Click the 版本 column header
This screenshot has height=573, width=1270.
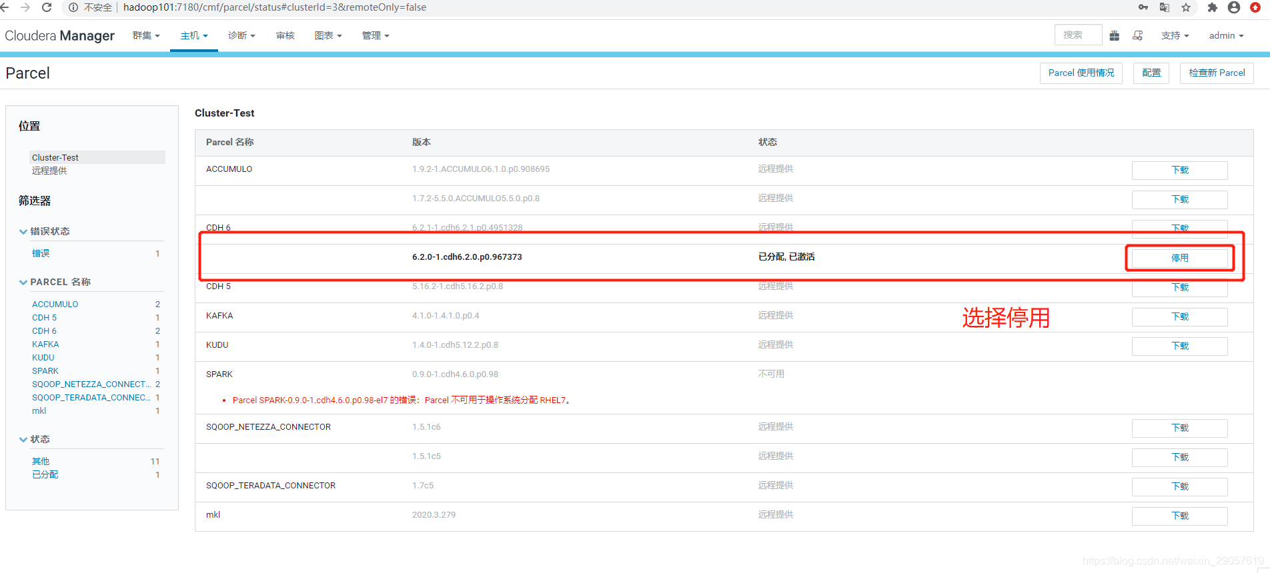422,142
